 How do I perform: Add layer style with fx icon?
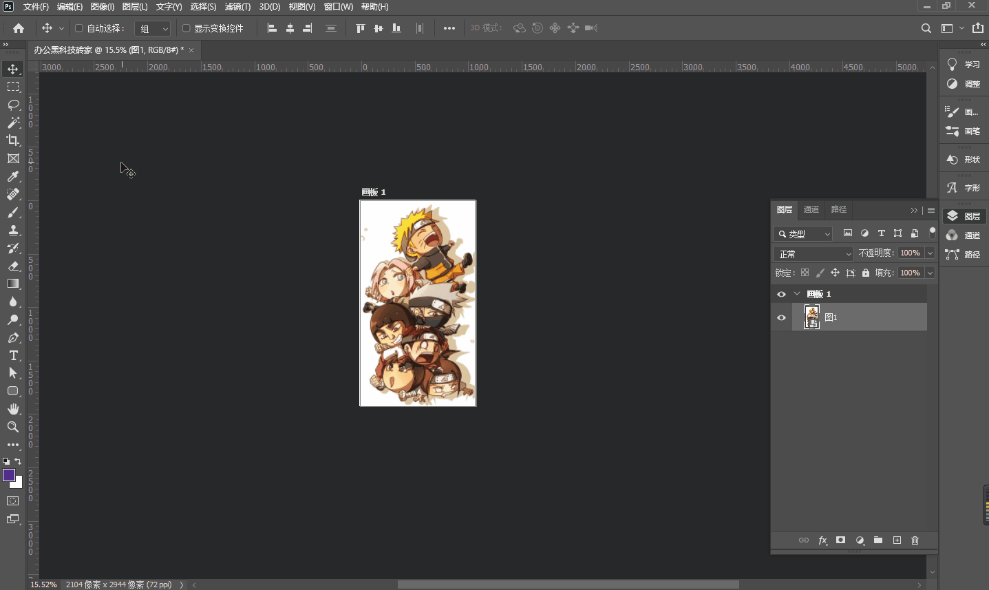coord(822,540)
